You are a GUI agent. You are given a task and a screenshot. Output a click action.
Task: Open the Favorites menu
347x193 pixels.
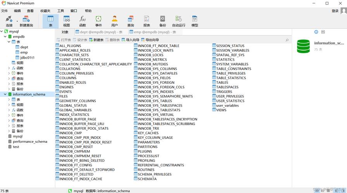point(45,11)
